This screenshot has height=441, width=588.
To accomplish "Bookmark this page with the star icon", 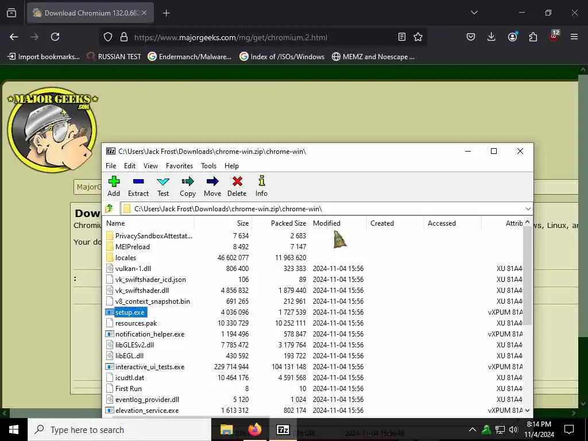I will (x=418, y=37).
